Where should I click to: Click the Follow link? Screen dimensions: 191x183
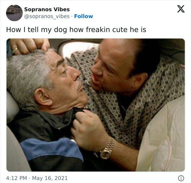83,16
